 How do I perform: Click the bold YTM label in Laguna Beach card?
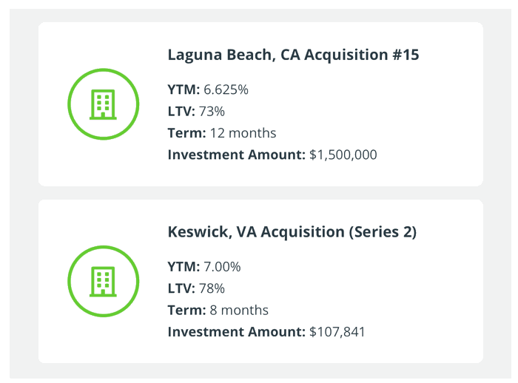coord(184,89)
